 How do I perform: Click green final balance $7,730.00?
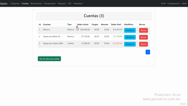[x=118, y=37]
